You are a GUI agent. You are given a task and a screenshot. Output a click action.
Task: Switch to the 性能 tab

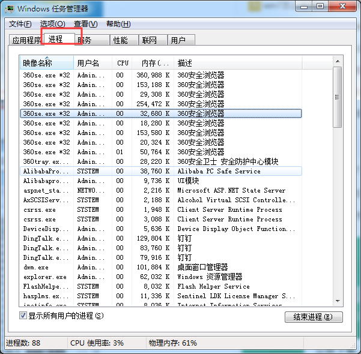tap(124, 40)
